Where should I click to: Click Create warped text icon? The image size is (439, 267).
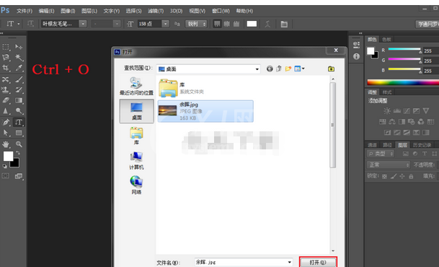(x=267, y=24)
